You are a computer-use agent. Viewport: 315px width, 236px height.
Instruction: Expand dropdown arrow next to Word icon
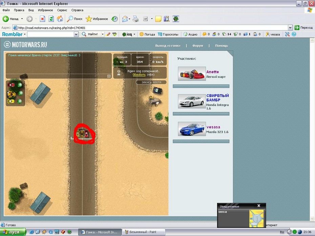coord(152,19)
